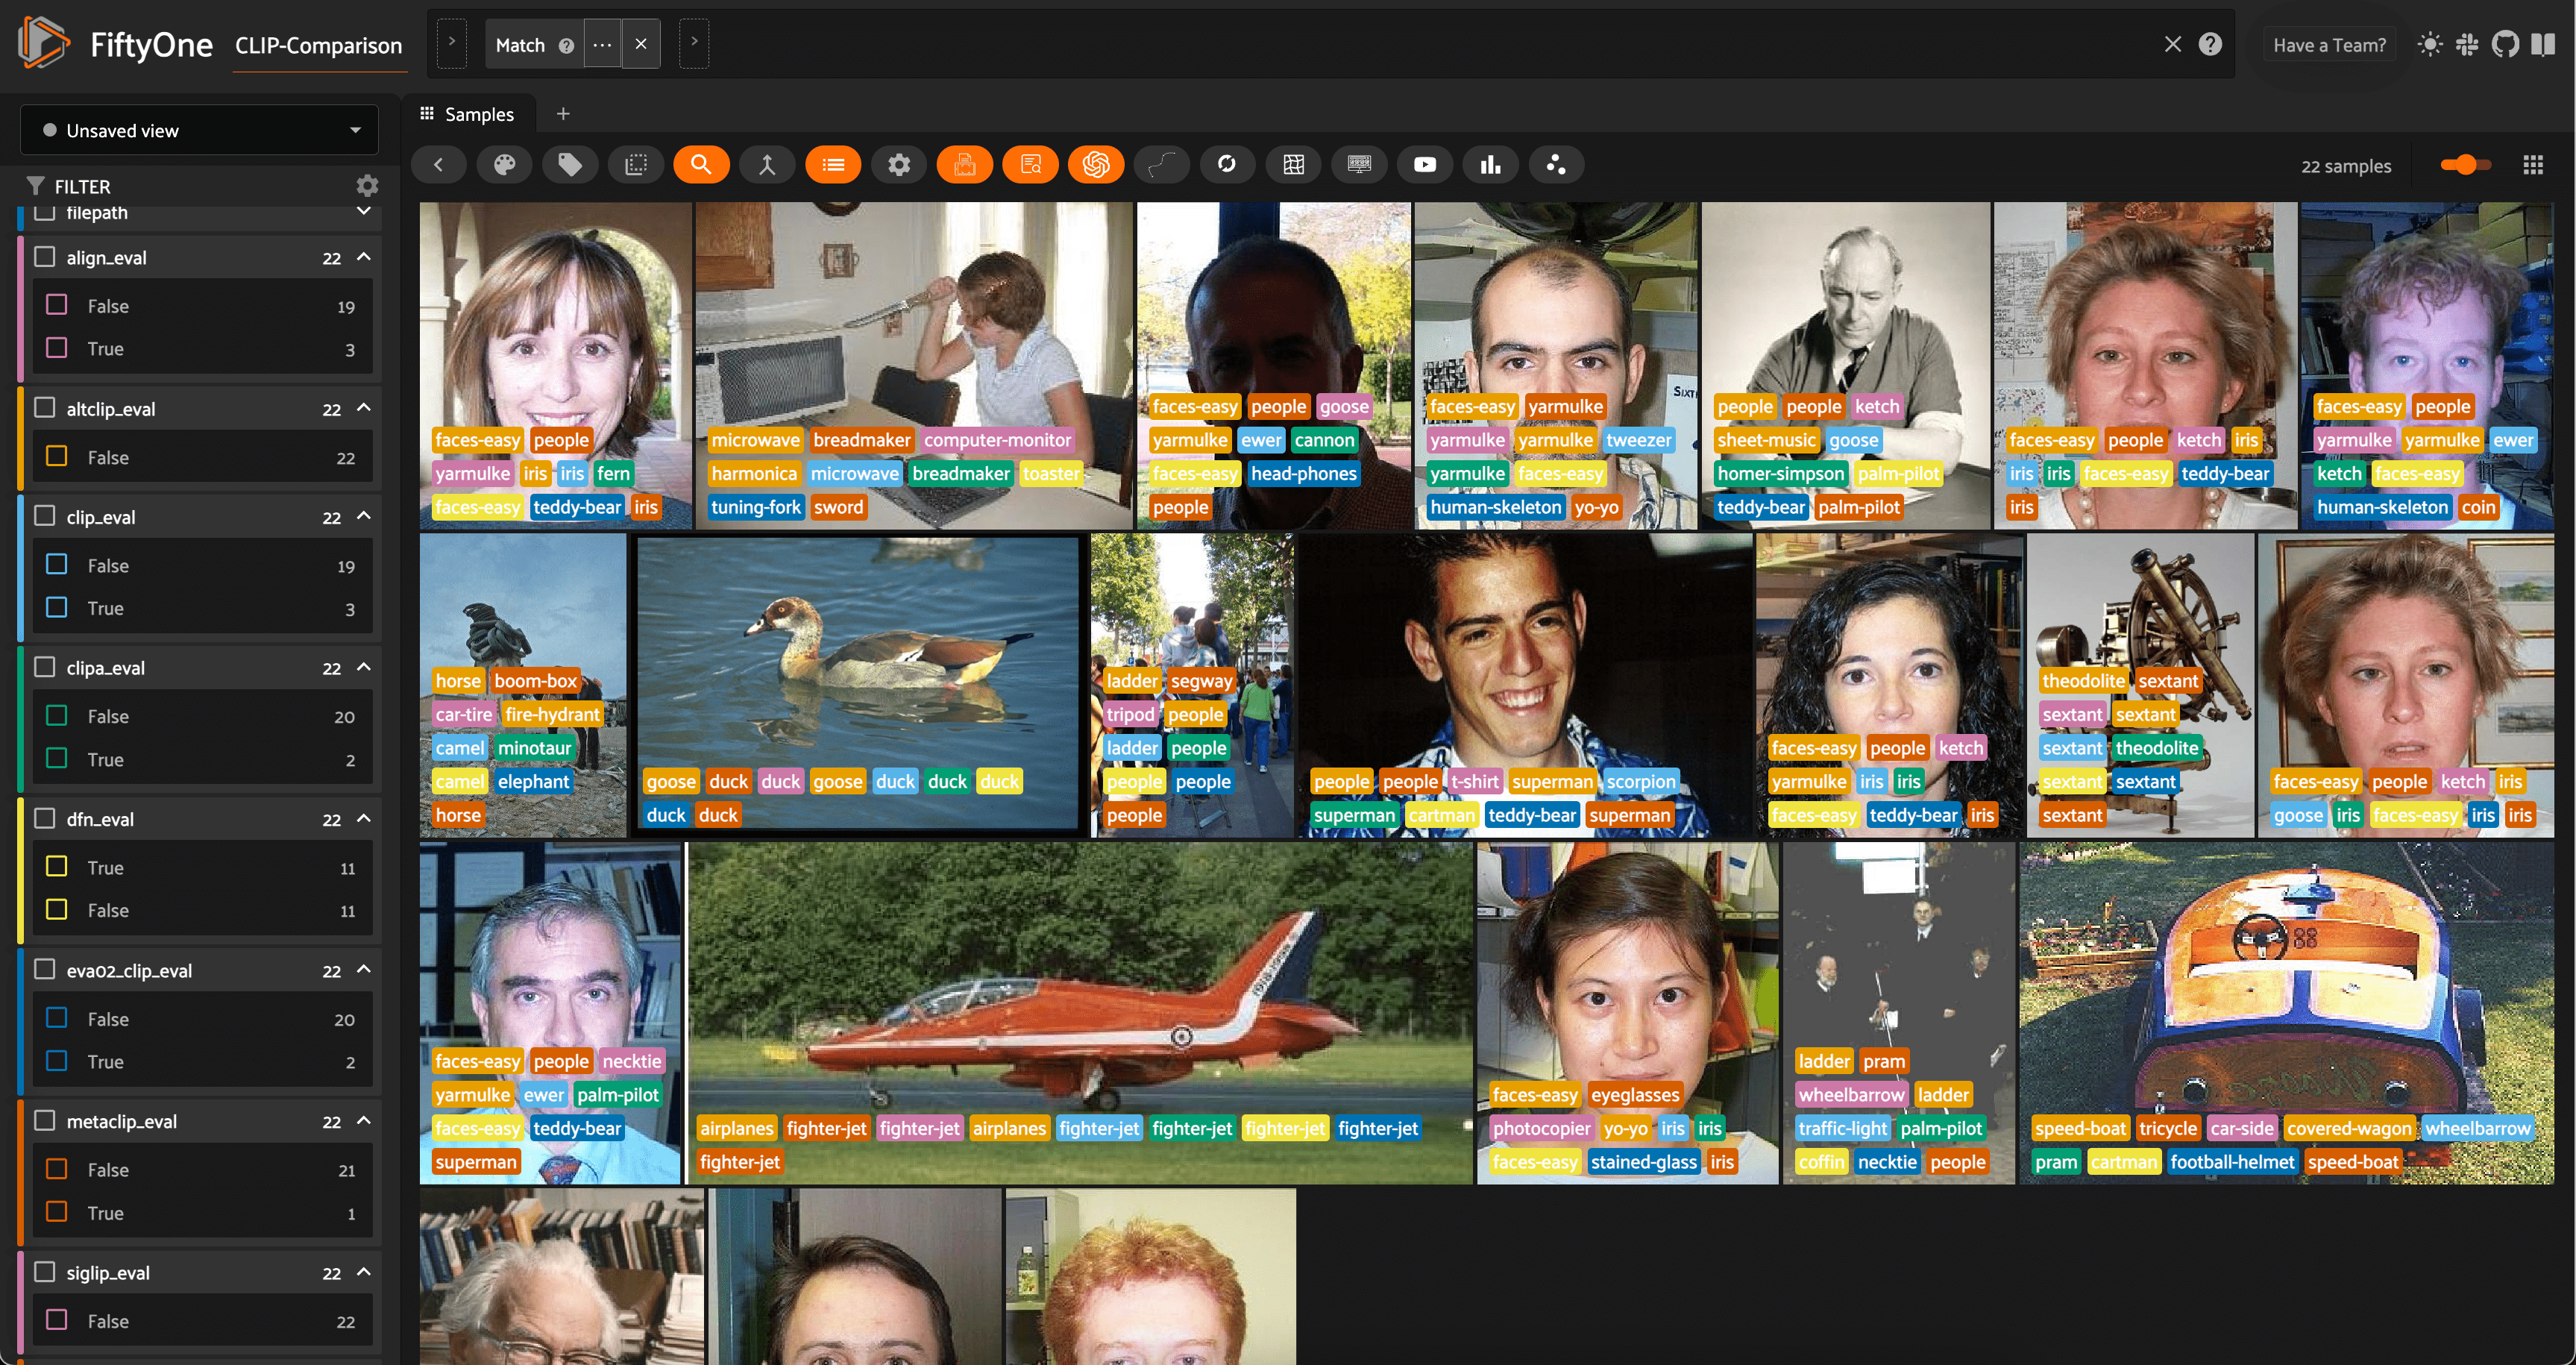This screenshot has width=2576, height=1365.
Task: Click the YouTube play icon in toolbar
Action: click(x=1424, y=165)
